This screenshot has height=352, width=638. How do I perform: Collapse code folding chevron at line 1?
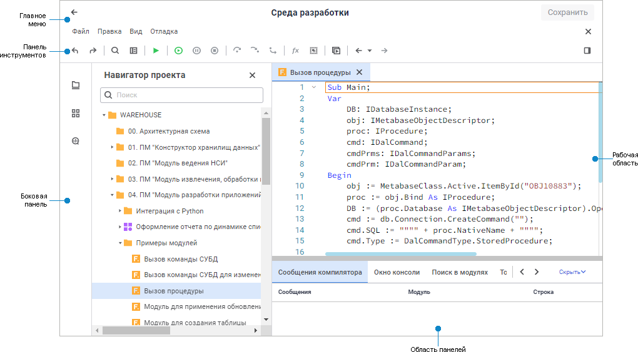tap(314, 87)
